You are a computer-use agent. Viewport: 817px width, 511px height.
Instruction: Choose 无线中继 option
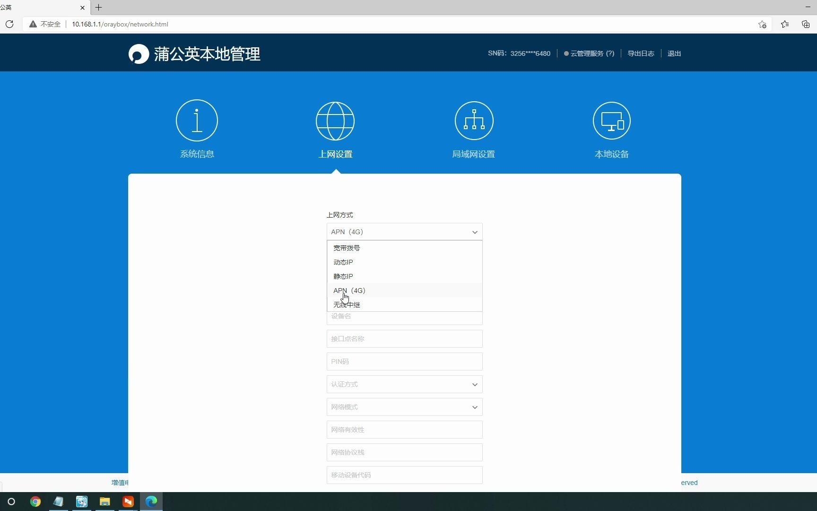click(x=404, y=304)
